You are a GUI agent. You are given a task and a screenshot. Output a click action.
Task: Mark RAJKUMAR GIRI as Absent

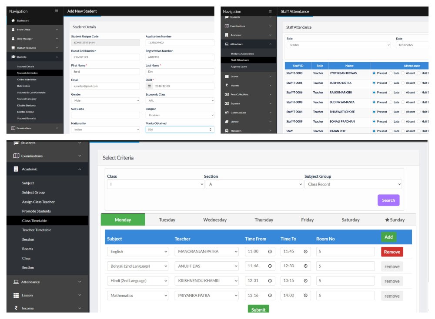coord(403,93)
